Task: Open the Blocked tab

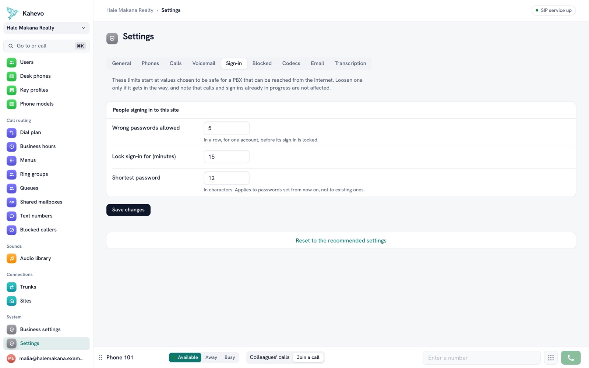Action: click(x=262, y=63)
